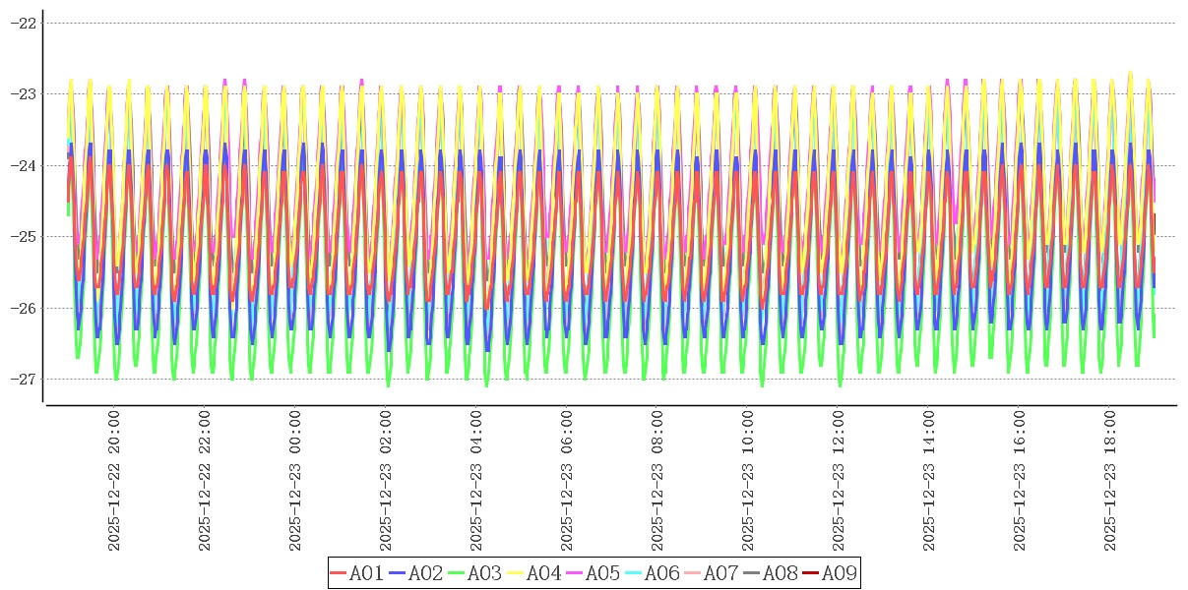Click the 2025-12-23 08:00 time label
This screenshot has height=590, width=1188.
tap(657, 481)
